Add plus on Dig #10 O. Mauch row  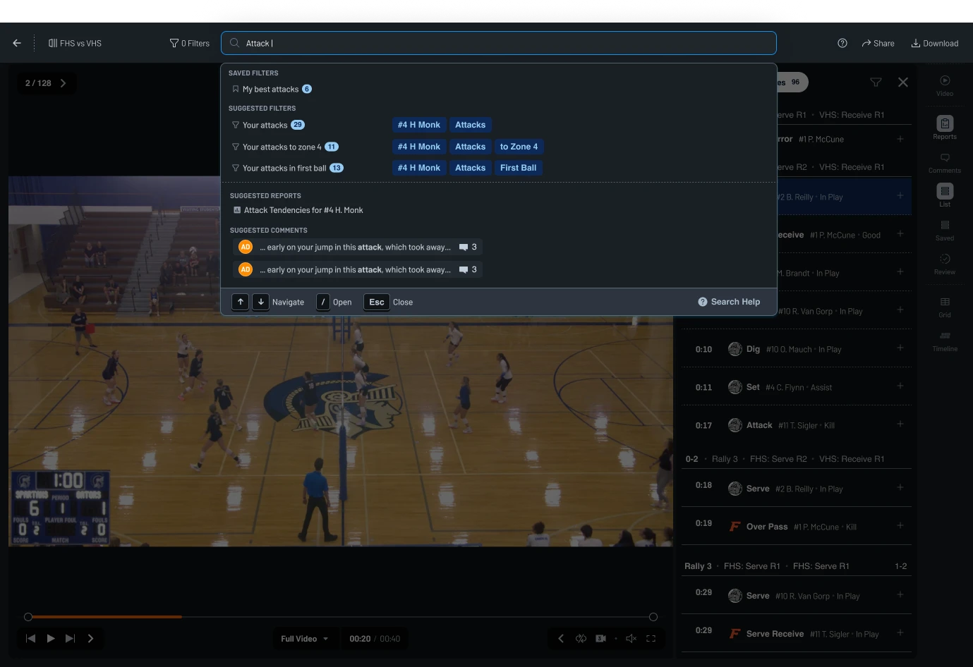click(x=900, y=348)
